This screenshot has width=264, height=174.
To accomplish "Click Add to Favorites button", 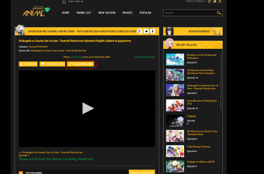I will pyautogui.click(x=52, y=64).
